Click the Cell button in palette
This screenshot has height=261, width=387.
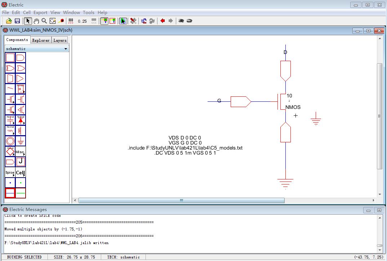(x=21, y=173)
